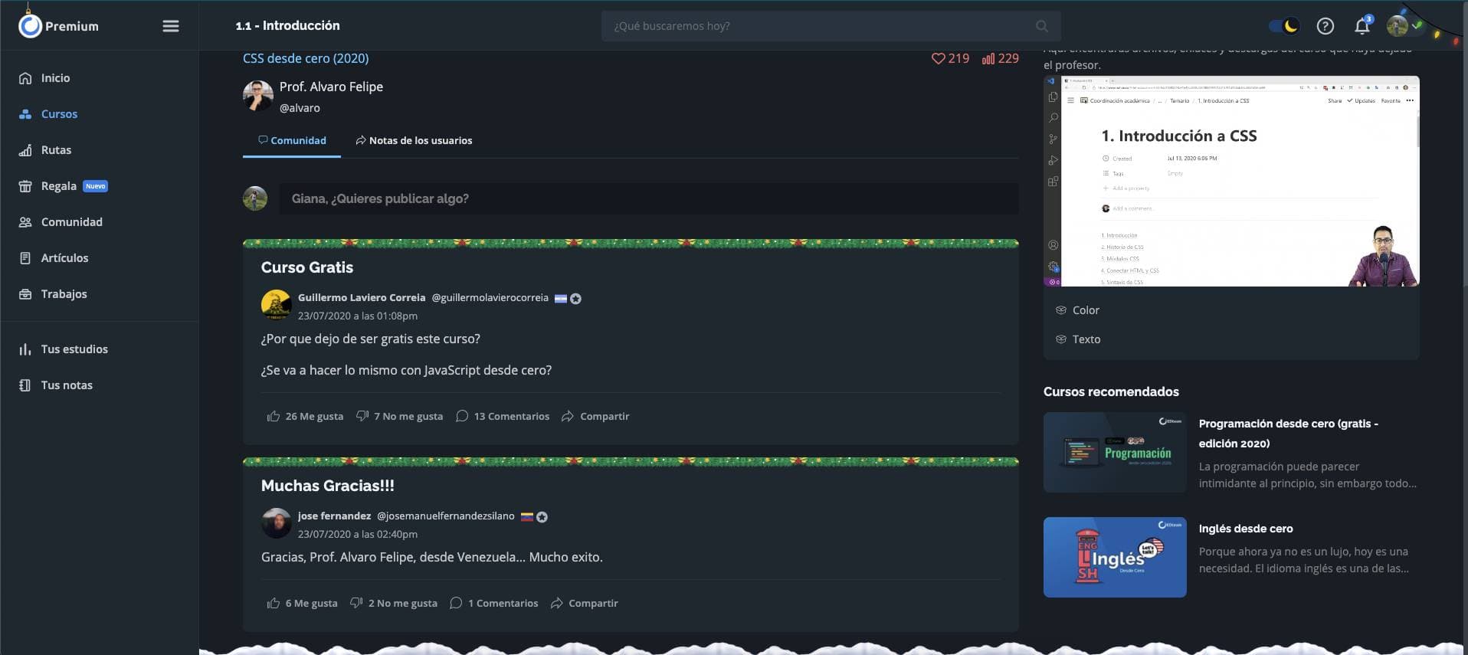Open the user profile avatar menu

[x=1398, y=26]
